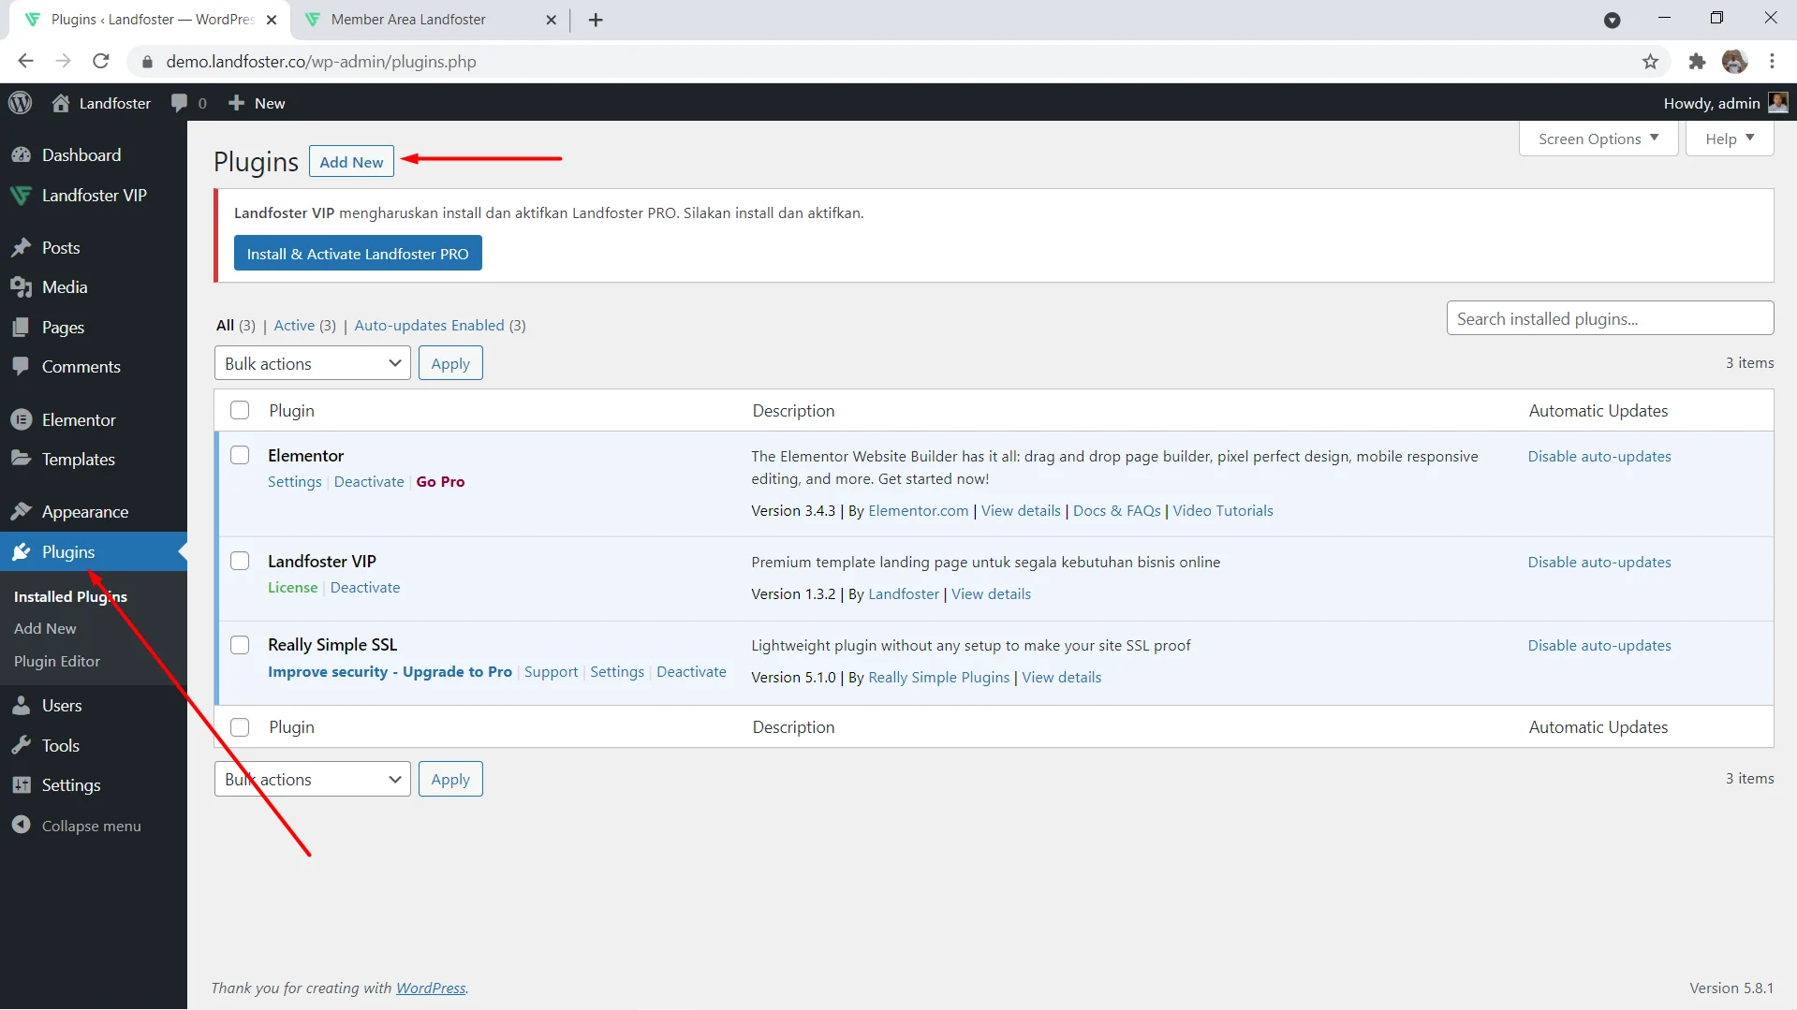Open the comments bubble icon in admin bar

179,103
